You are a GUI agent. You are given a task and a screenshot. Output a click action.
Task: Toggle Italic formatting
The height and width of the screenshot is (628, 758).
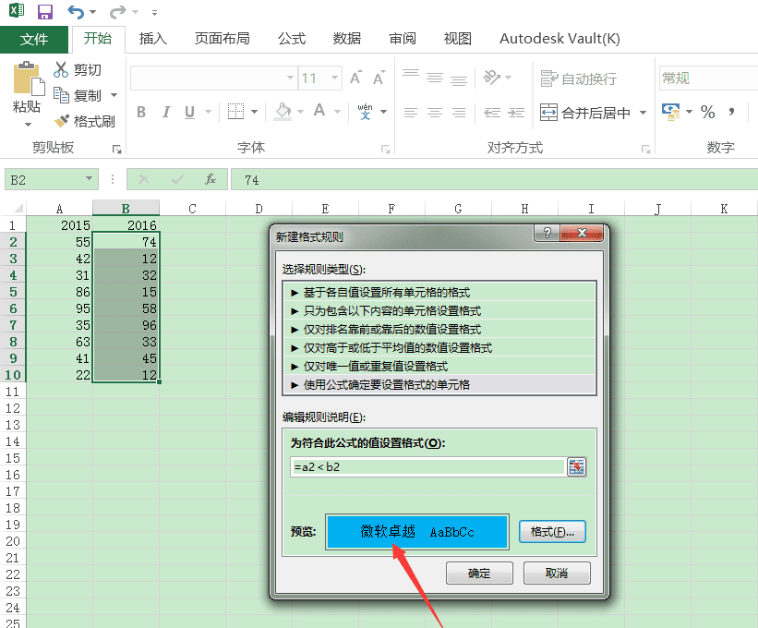pyautogui.click(x=166, y=112)
